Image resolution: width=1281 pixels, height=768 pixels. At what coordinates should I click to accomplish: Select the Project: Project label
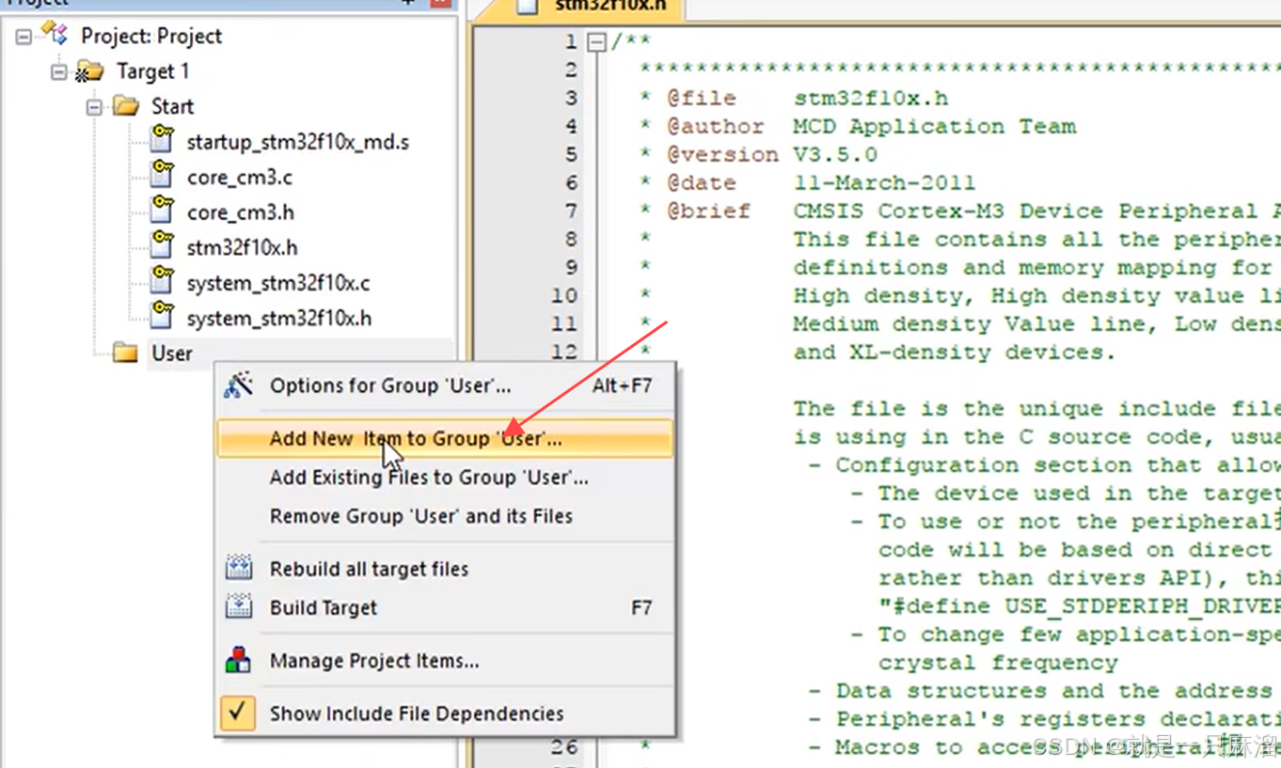click(x=151, y=36)
